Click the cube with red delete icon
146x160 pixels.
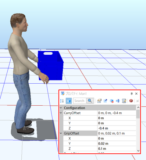(x=111, y=101)
